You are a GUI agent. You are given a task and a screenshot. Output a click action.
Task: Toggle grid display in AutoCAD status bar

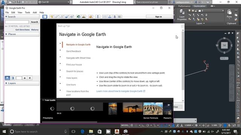132,125
